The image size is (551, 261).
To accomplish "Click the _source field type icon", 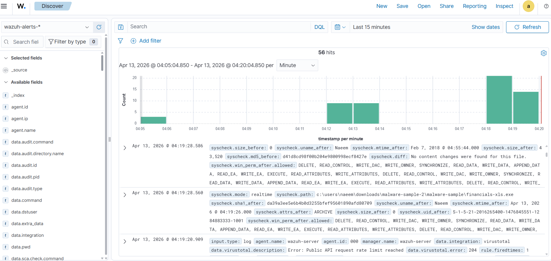I will click(6, 70).
